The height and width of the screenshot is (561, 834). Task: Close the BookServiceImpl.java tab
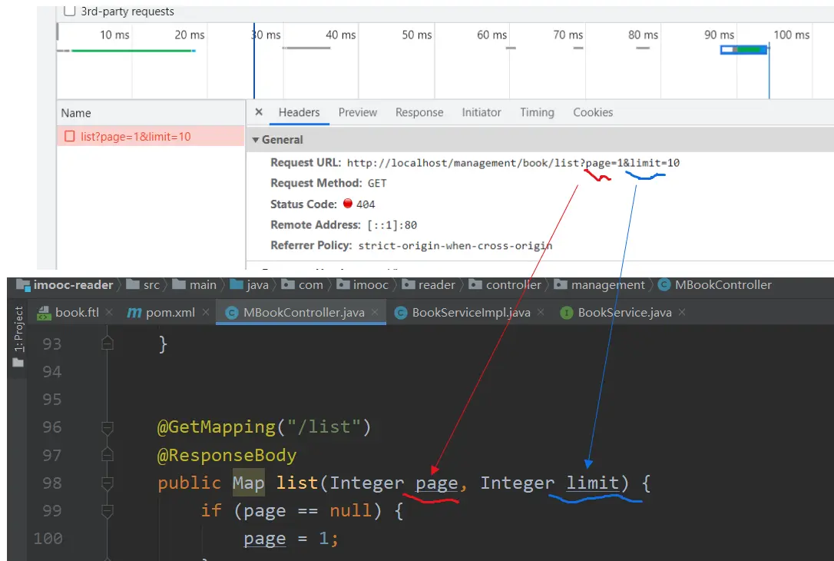[541, 313]
